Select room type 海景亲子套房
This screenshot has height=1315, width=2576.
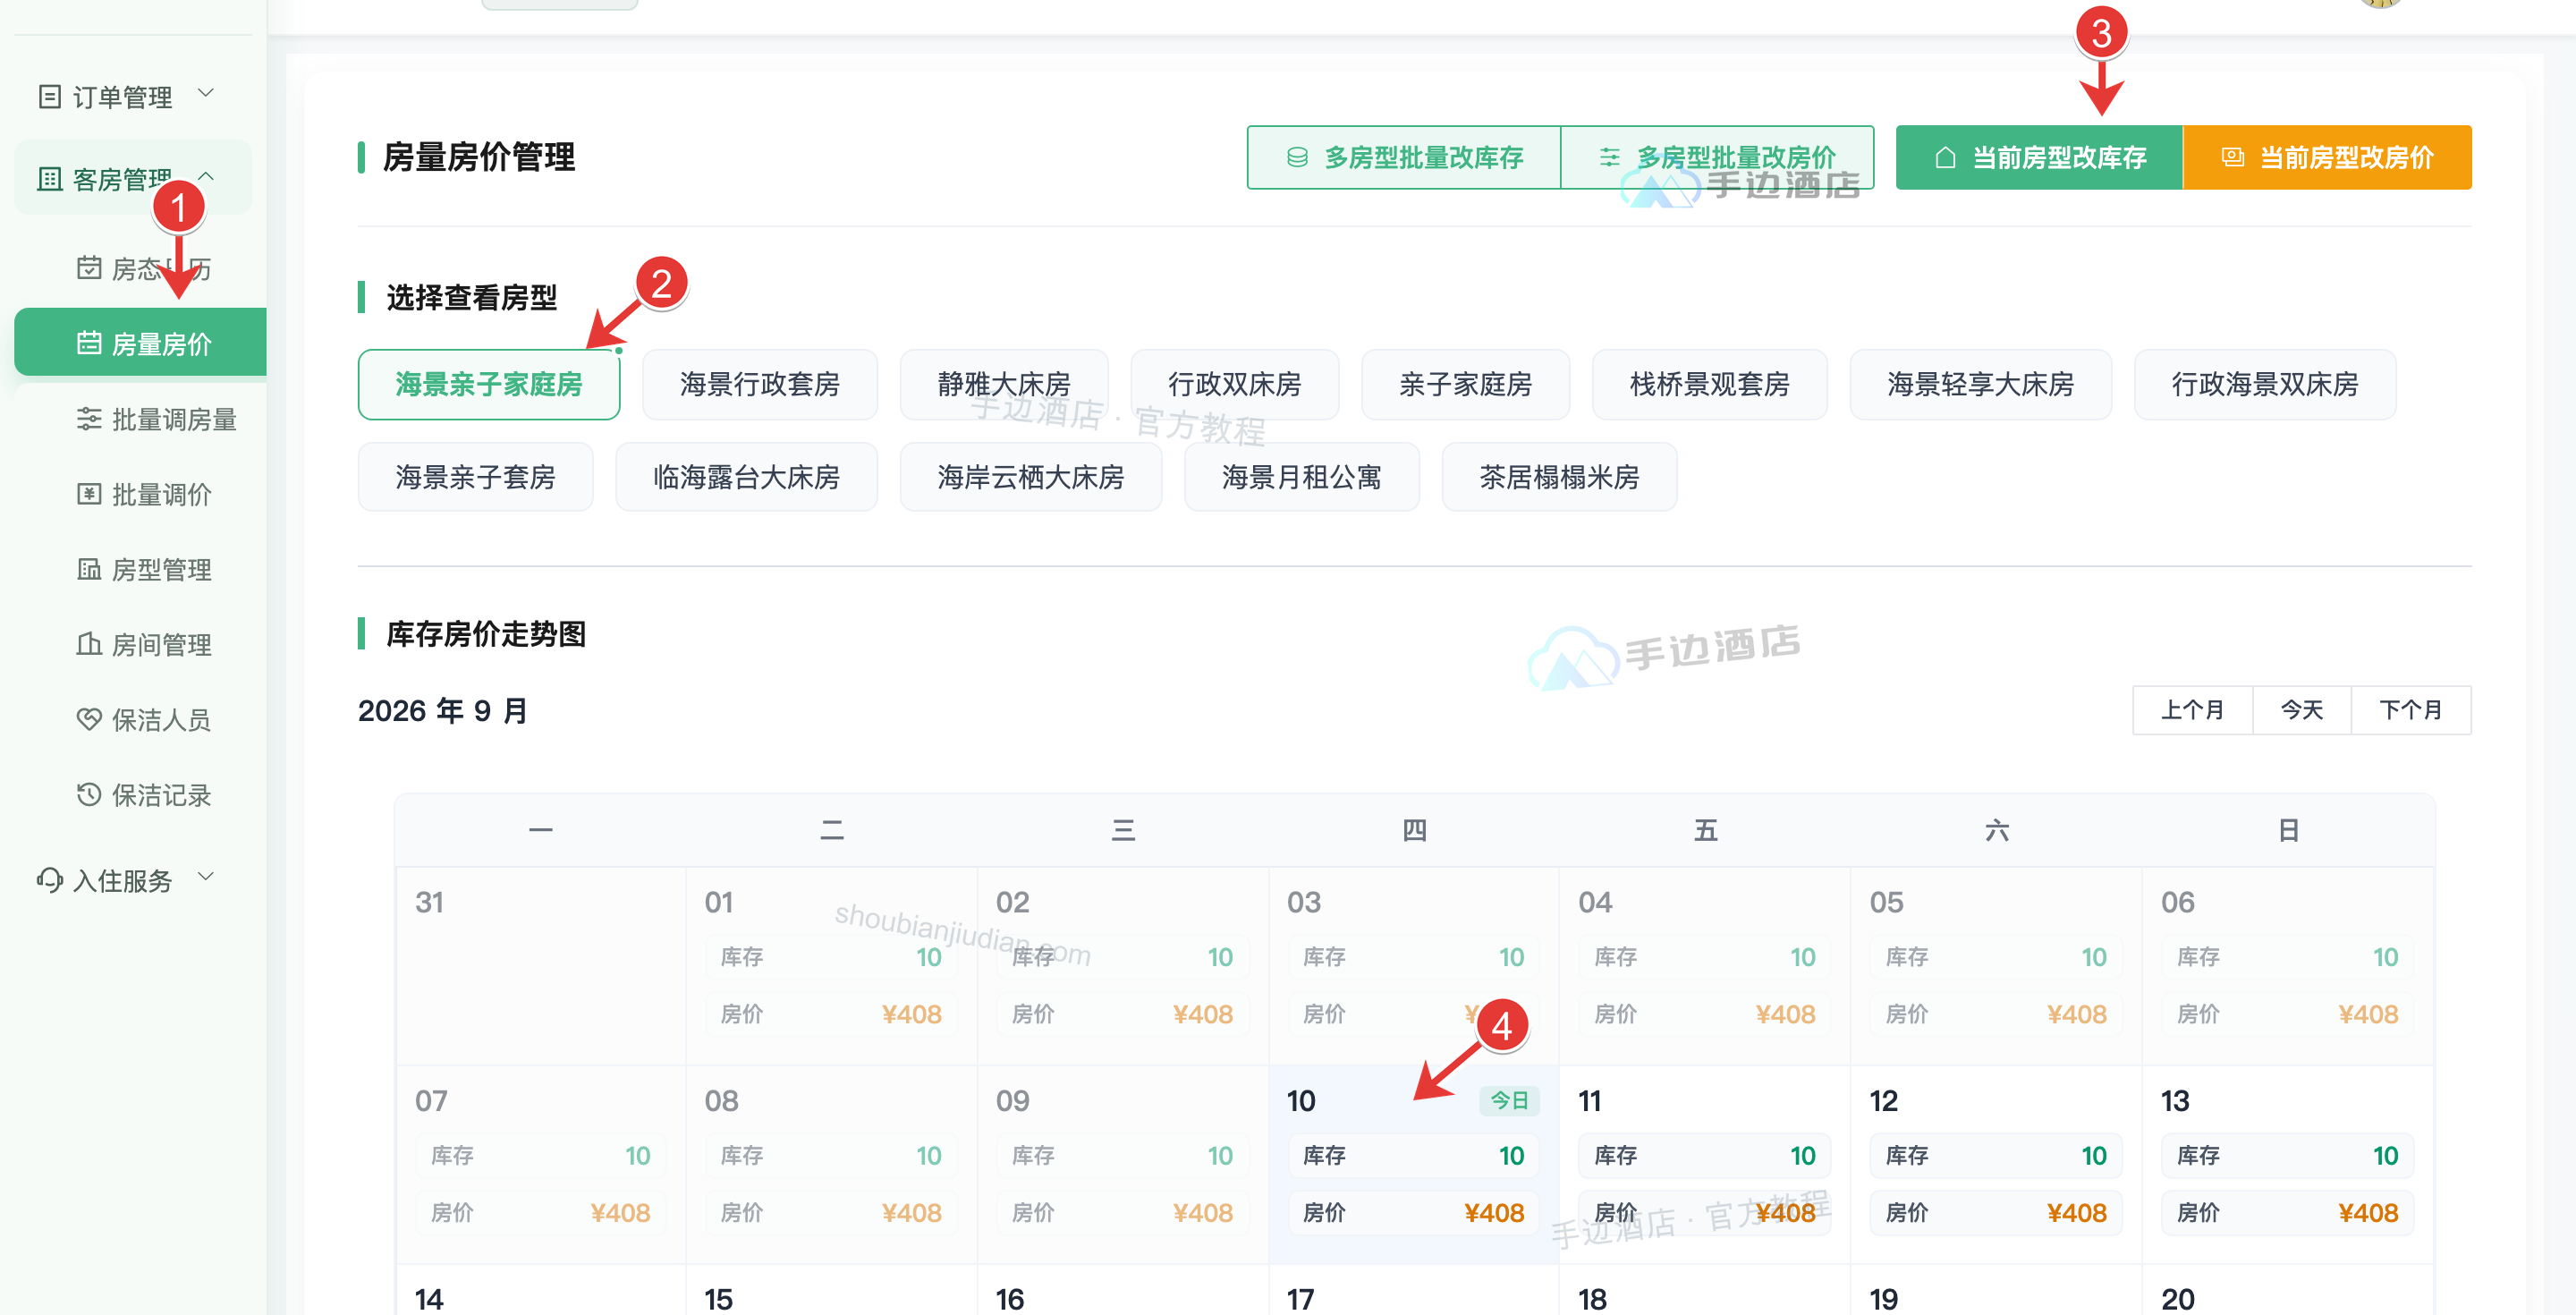point(476,477)
